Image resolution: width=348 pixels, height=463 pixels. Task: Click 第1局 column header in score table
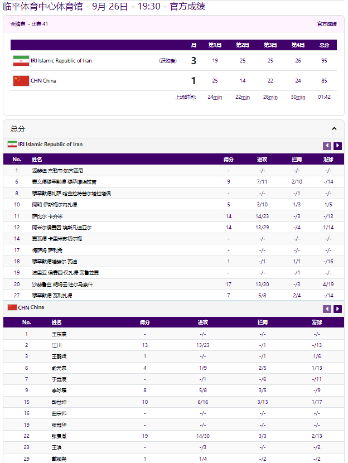tap(215, 45)
